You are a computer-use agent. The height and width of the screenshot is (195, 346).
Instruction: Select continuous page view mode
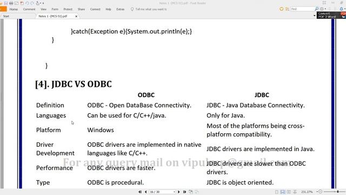coord(283,192)
